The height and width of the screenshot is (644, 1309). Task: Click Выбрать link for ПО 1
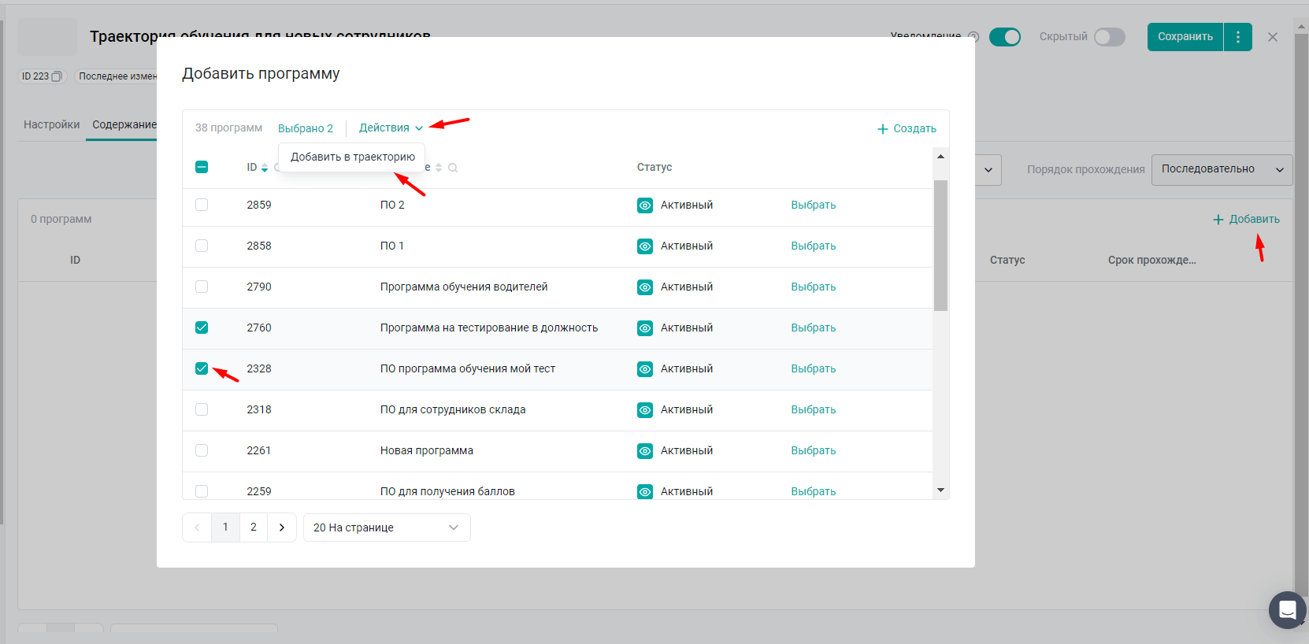(813, 246)
